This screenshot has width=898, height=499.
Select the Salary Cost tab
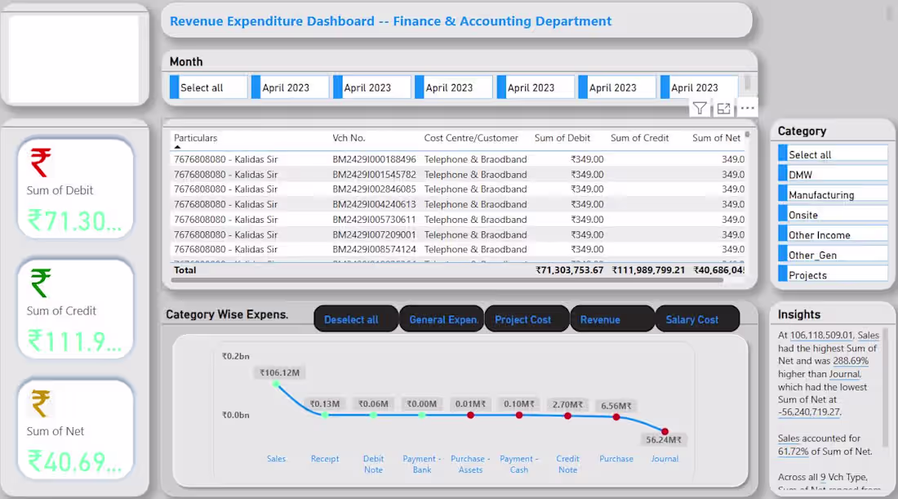coord(697,319)
